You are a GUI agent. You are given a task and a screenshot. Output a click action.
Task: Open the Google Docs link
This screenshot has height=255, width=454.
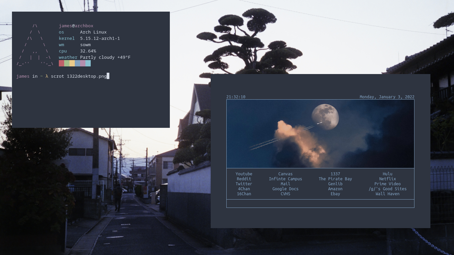pos(285,189)
